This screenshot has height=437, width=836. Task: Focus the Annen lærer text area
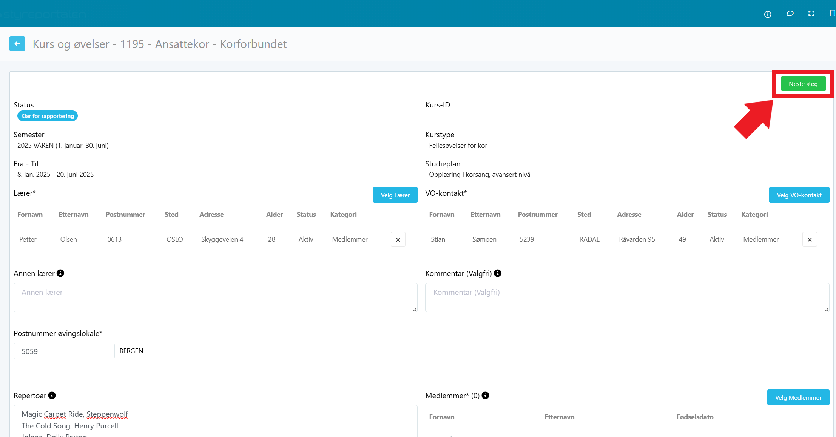[215, 297]
